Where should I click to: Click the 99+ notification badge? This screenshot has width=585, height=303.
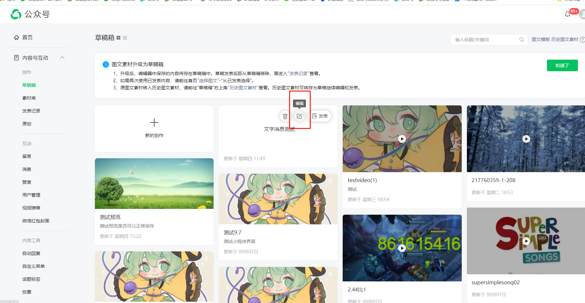pyautogui.click(x=574, y=11)
